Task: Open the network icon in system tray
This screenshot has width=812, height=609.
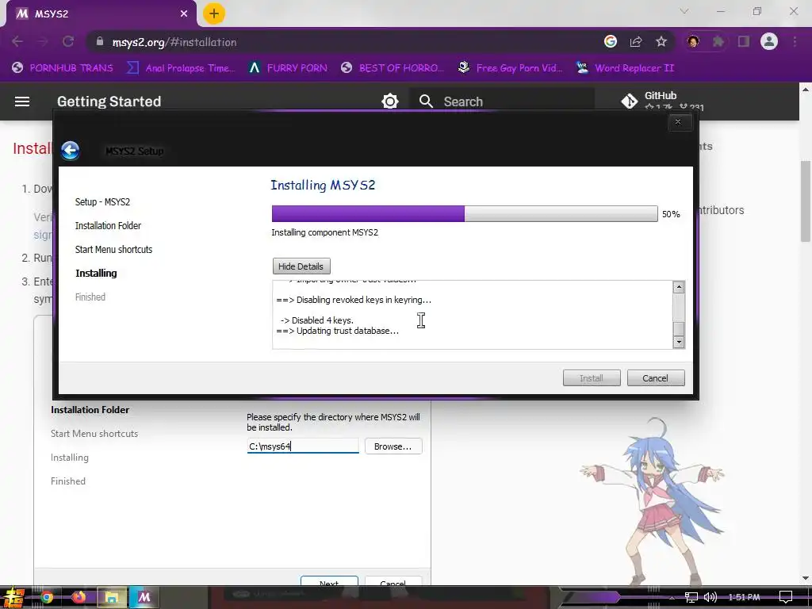Action: pyautogui.click(x=691, y=598)
